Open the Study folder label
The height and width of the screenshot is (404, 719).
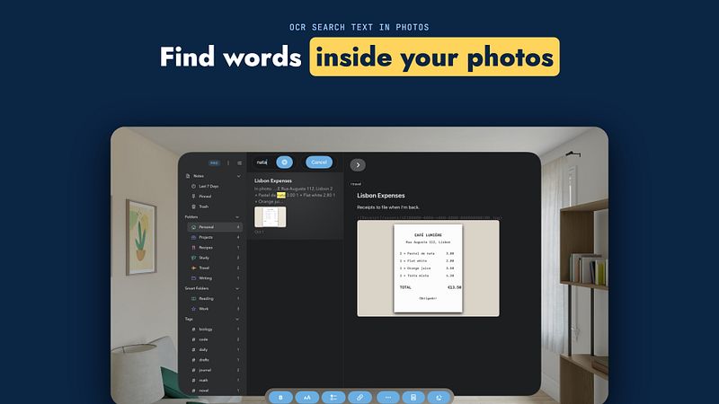coord(204,258)
